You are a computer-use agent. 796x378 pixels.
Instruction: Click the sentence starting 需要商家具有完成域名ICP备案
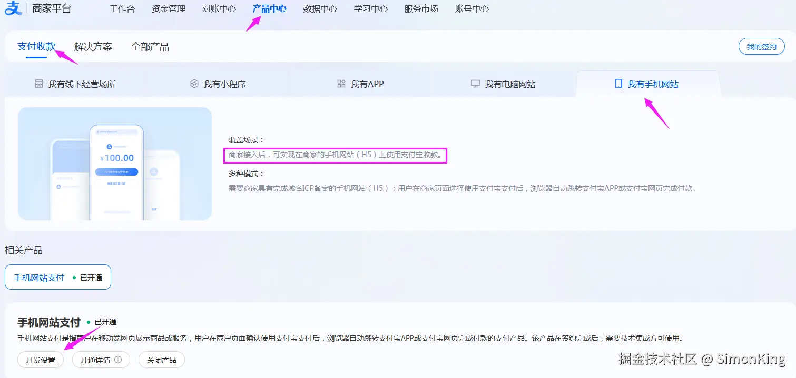(464, 188)
